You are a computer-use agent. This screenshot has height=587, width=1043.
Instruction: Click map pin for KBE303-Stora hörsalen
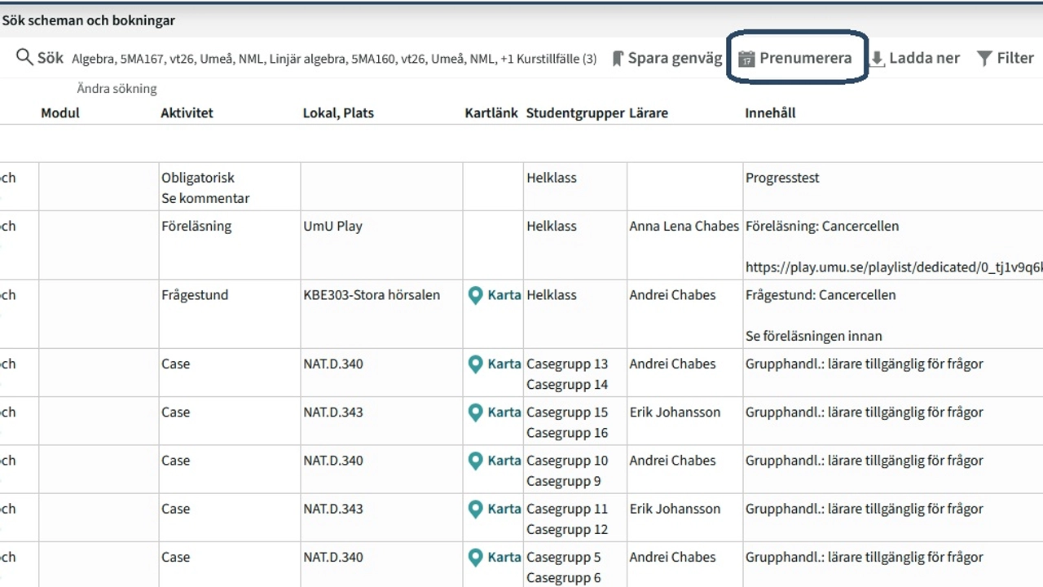pyautogui.click(x=476, y=295)
